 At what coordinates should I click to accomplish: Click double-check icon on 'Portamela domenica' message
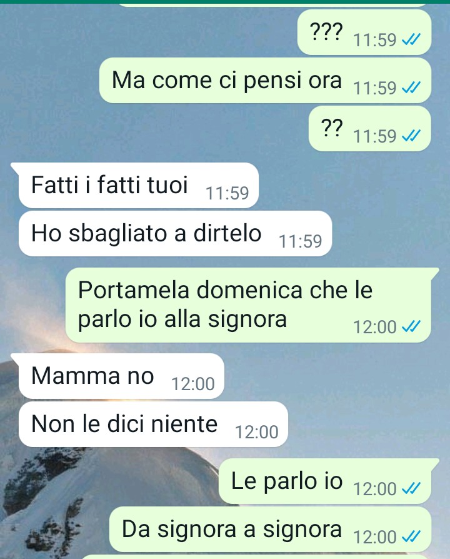click(x=411, y=326)
